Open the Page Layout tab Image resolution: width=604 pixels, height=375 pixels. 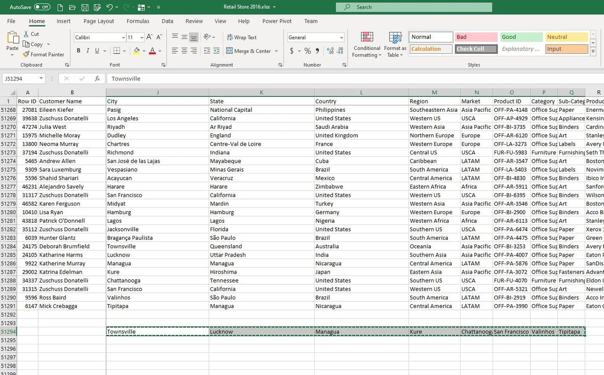[99, 21]
